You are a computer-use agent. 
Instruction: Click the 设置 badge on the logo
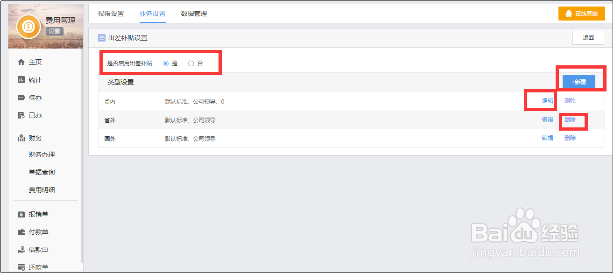[55, 31]
